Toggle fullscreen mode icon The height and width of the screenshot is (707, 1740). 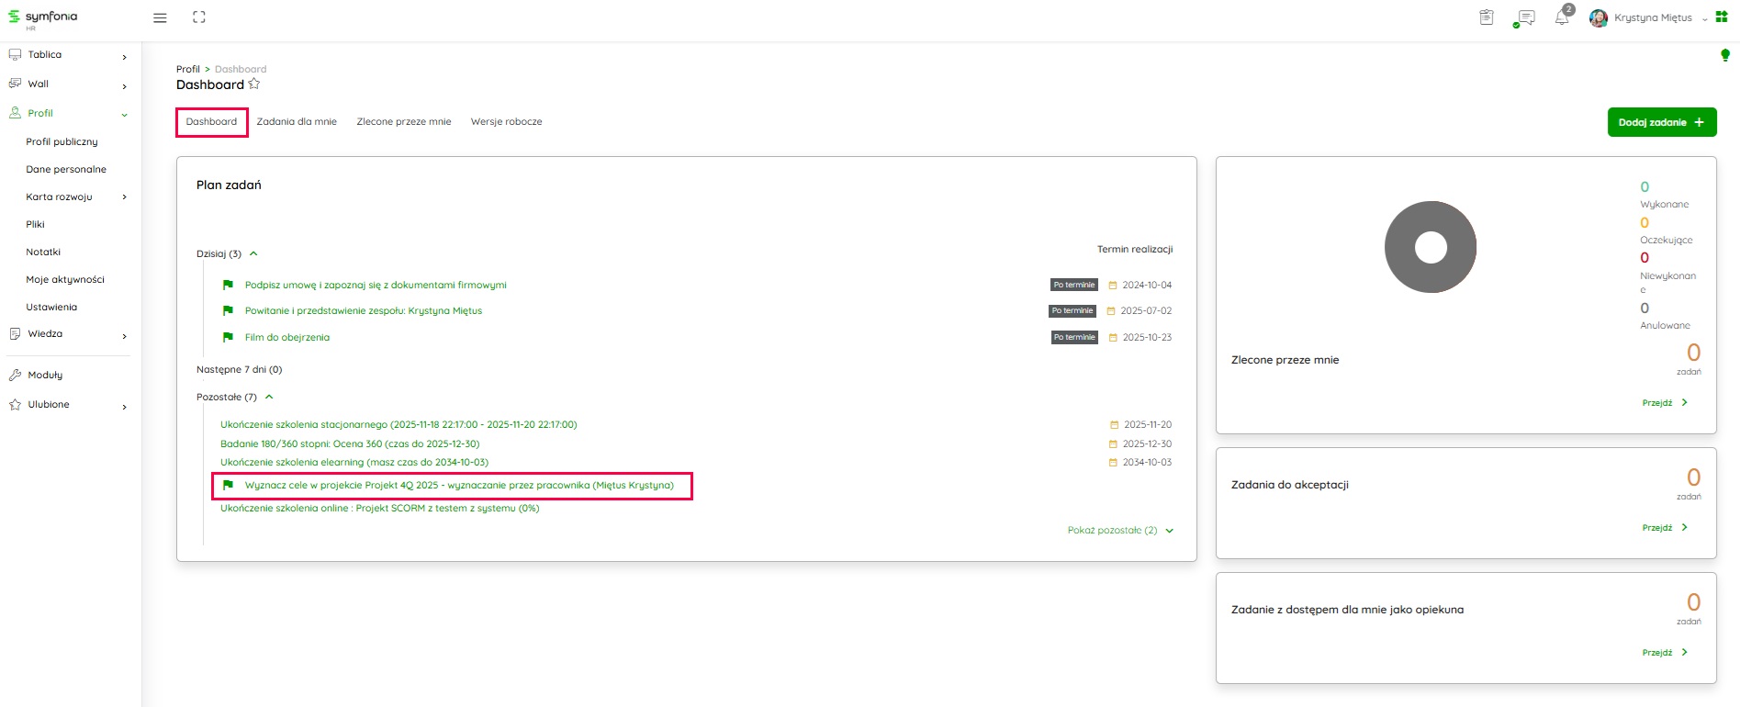coord(199,17)
